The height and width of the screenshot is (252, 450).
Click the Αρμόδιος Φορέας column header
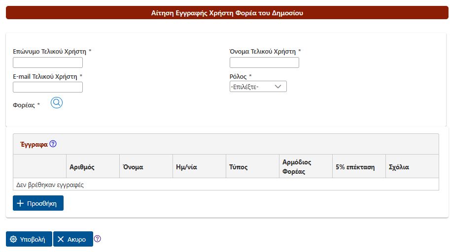pyautogui.click(x=297, y=167)
